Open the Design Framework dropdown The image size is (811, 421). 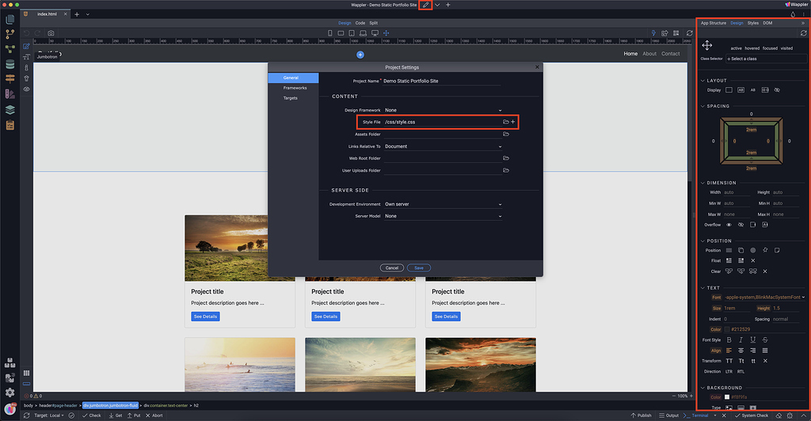click(443, 110)
